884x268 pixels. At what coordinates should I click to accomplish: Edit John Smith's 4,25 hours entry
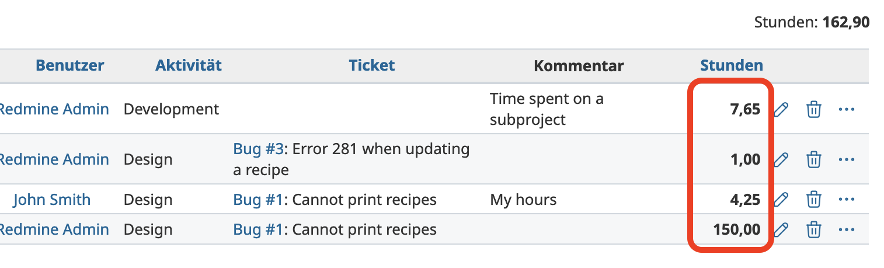(781, 200)
